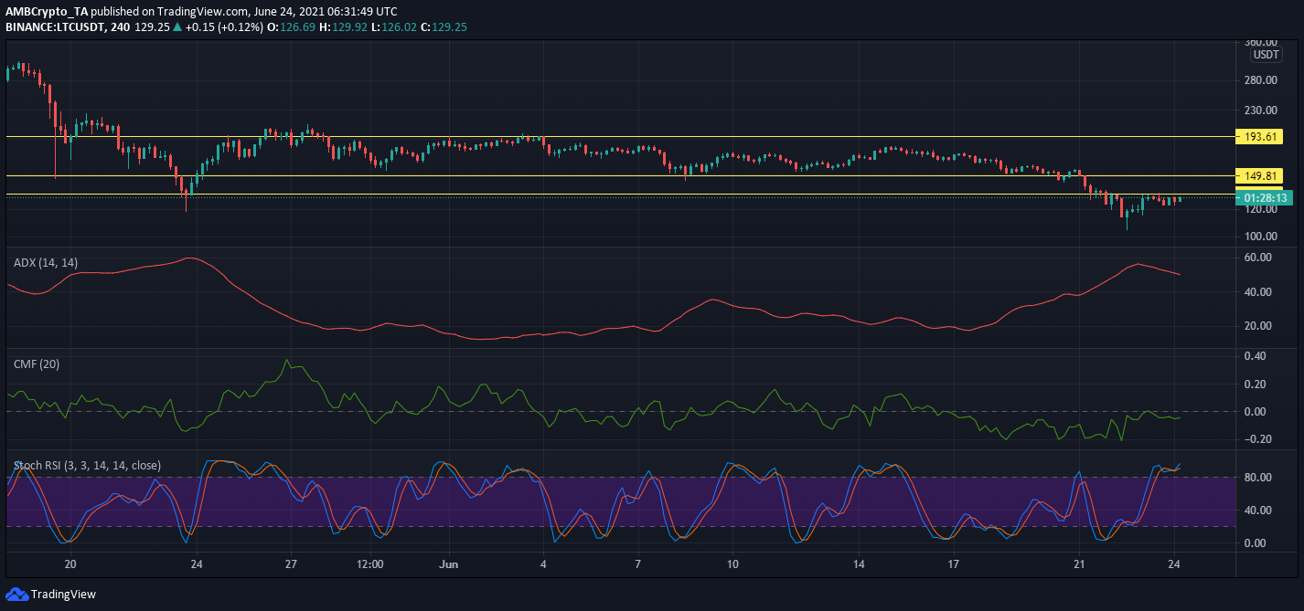Open the Stoch RSI indicator label

coord(87,465)
